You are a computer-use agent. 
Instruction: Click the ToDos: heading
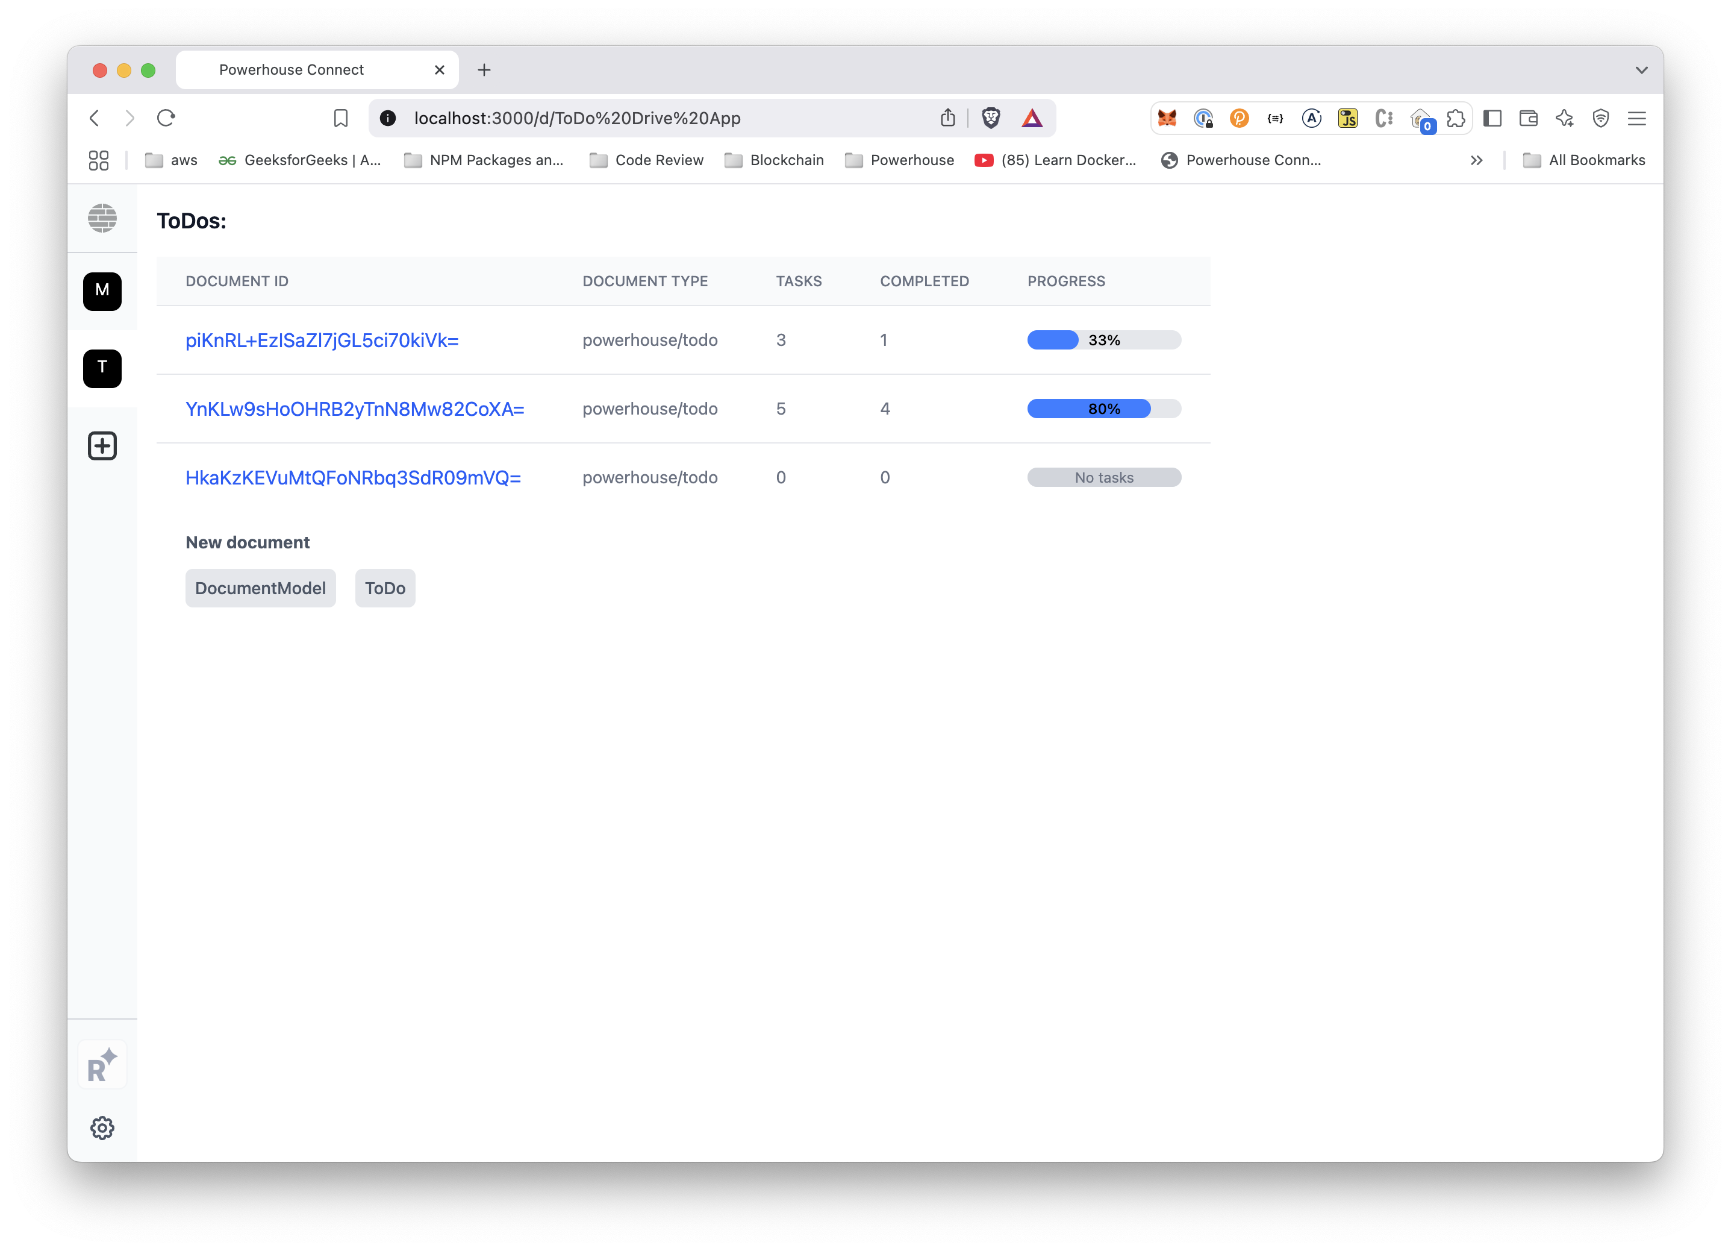pyautogui.click(x=192, y=221)
